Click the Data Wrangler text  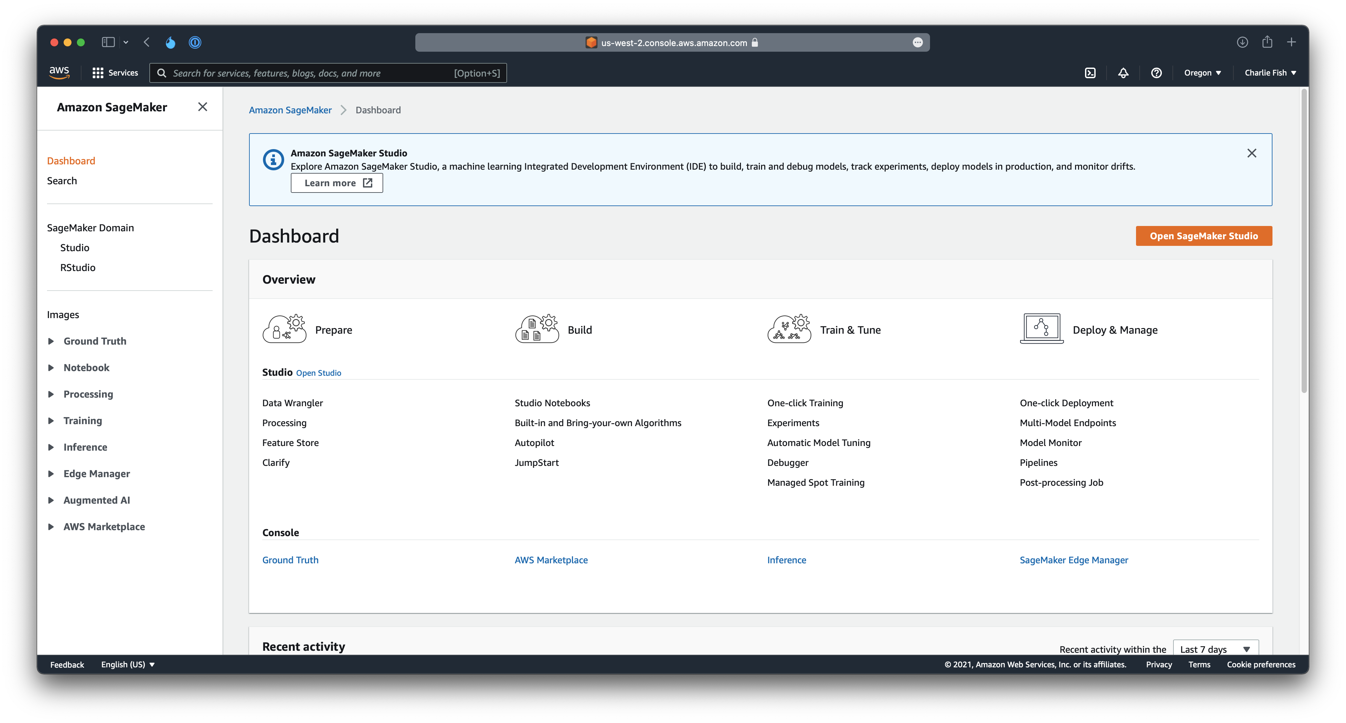point(292,403)
